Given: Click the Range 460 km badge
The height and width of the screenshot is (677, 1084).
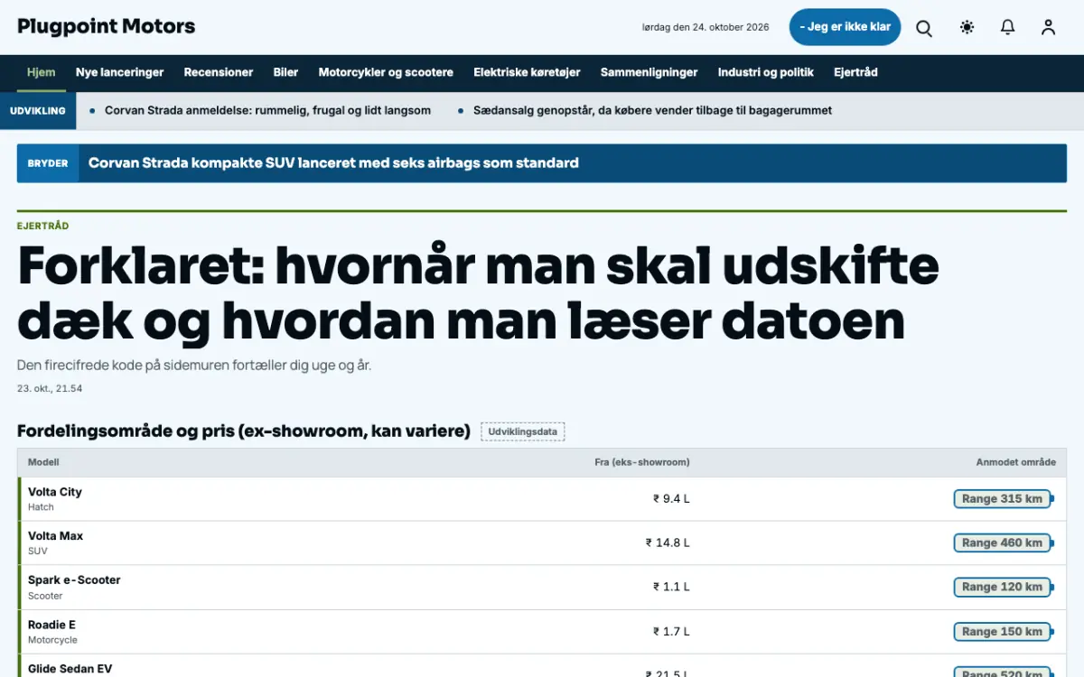Looking at the screenshot, I should [x=1003, y=543].
